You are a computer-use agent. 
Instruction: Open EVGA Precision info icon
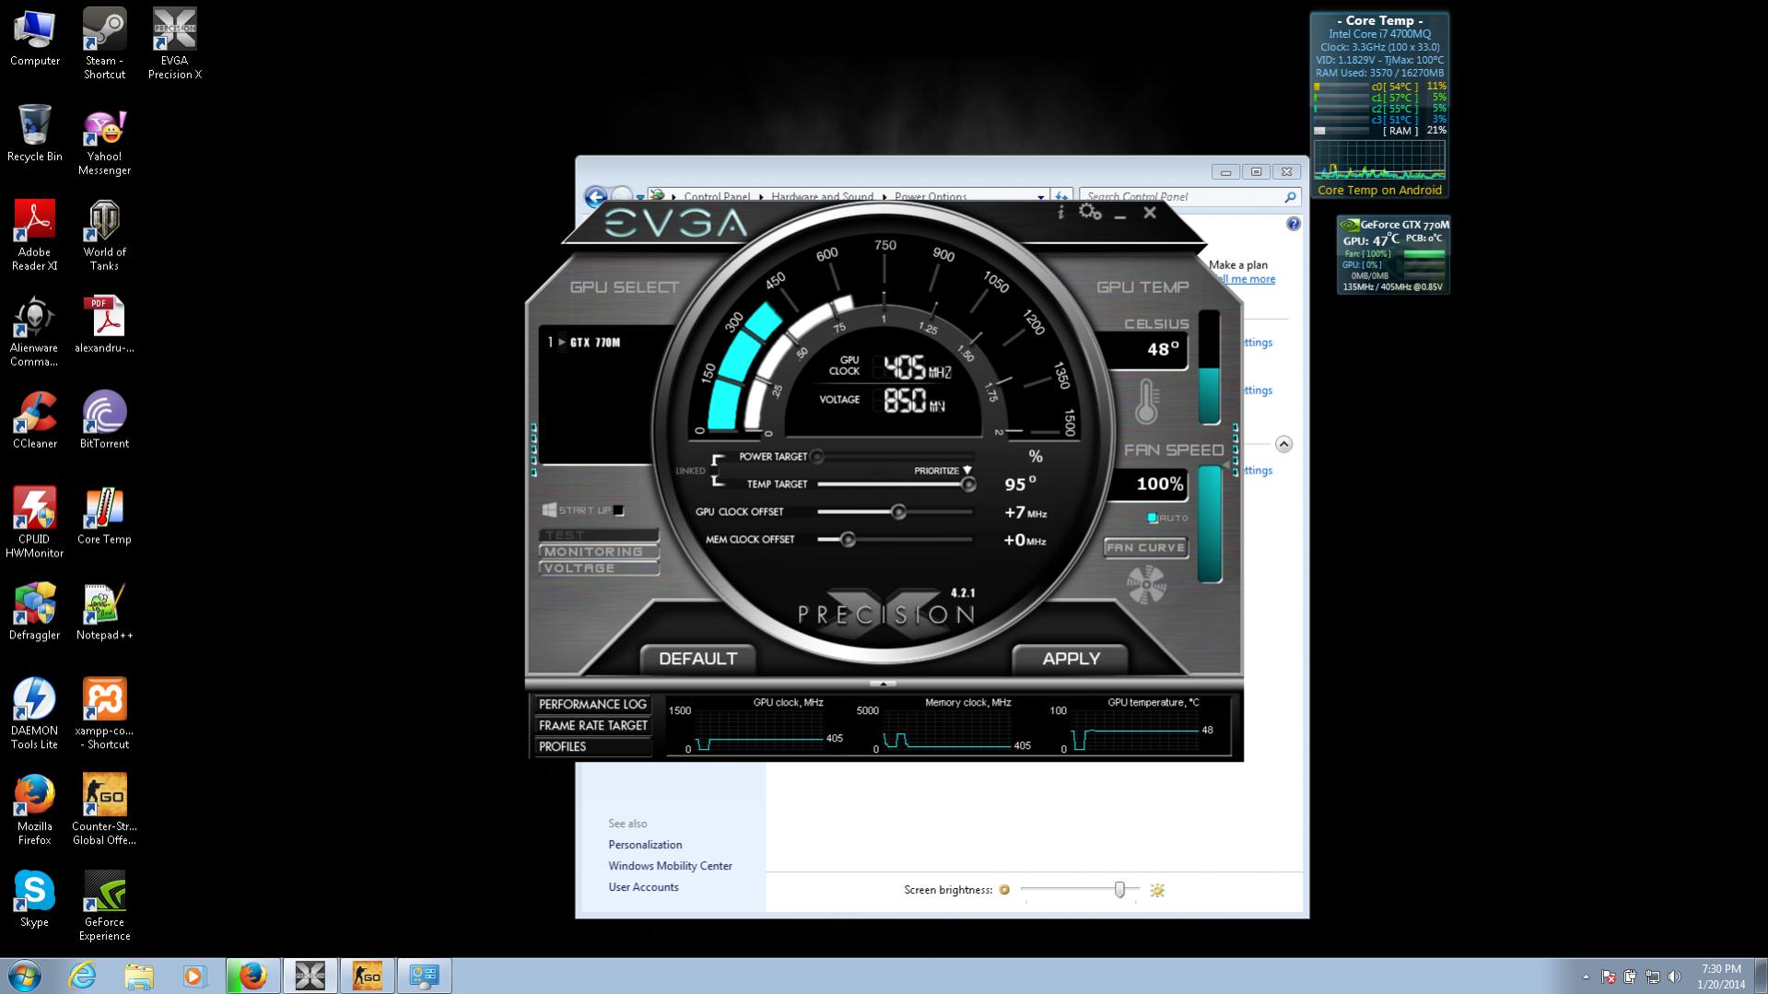click(1060, 213)
